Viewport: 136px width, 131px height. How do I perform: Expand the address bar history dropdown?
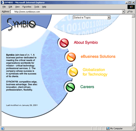123,12
